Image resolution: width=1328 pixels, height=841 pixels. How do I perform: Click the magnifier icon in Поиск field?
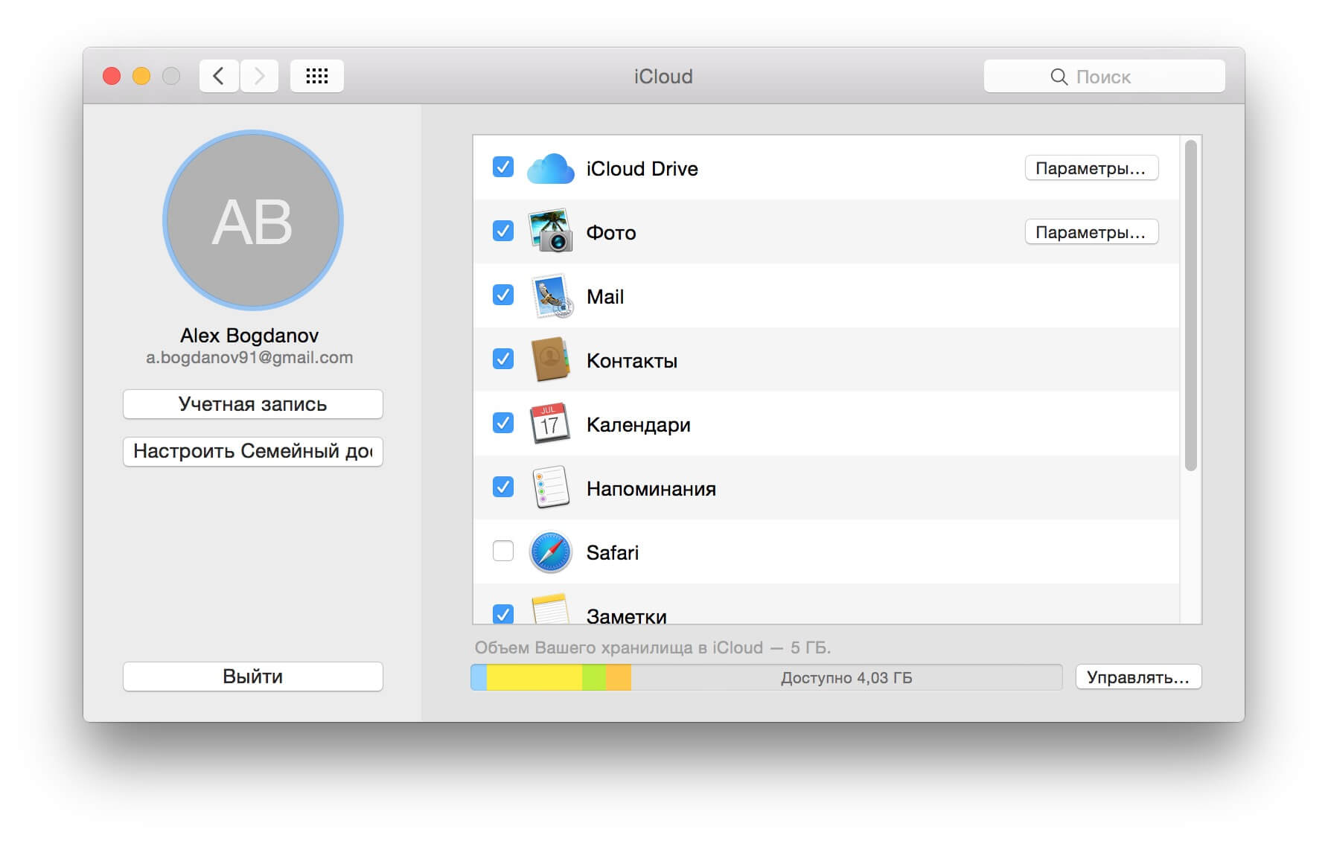(x=1059, y=76)
